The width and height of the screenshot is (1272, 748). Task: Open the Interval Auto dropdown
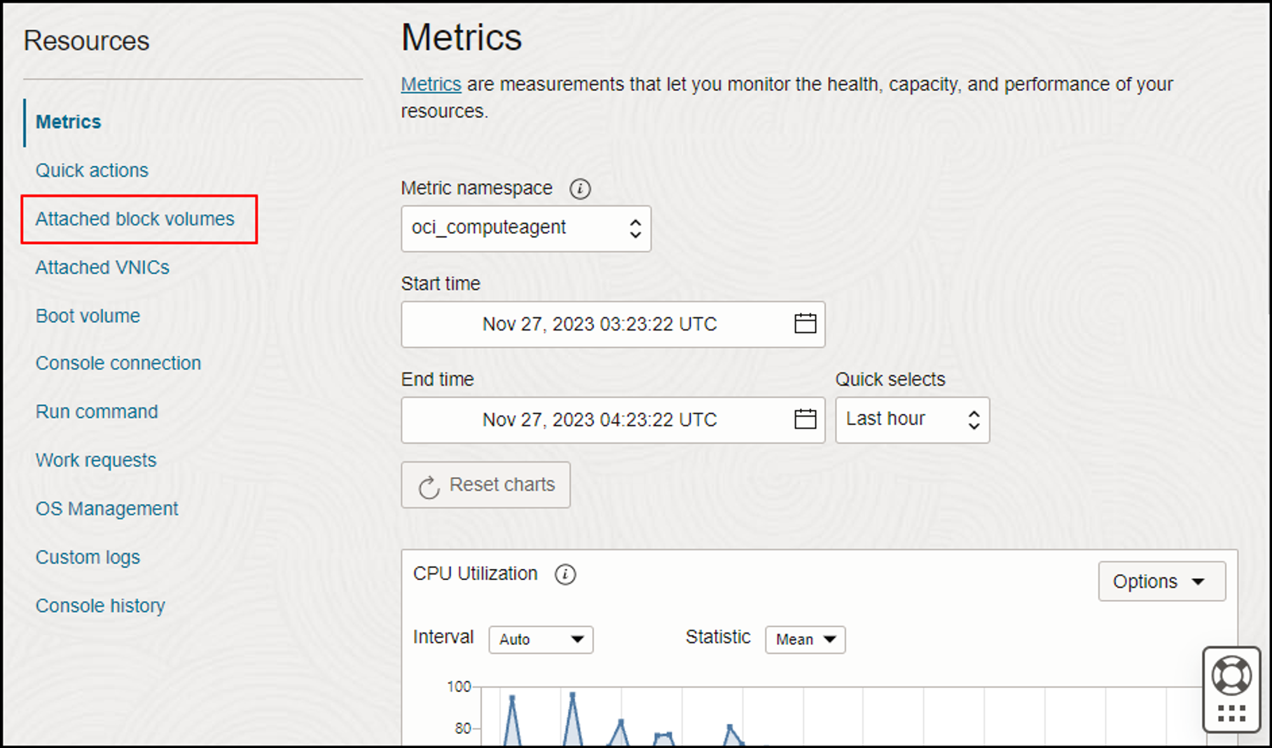coord(541,639)
